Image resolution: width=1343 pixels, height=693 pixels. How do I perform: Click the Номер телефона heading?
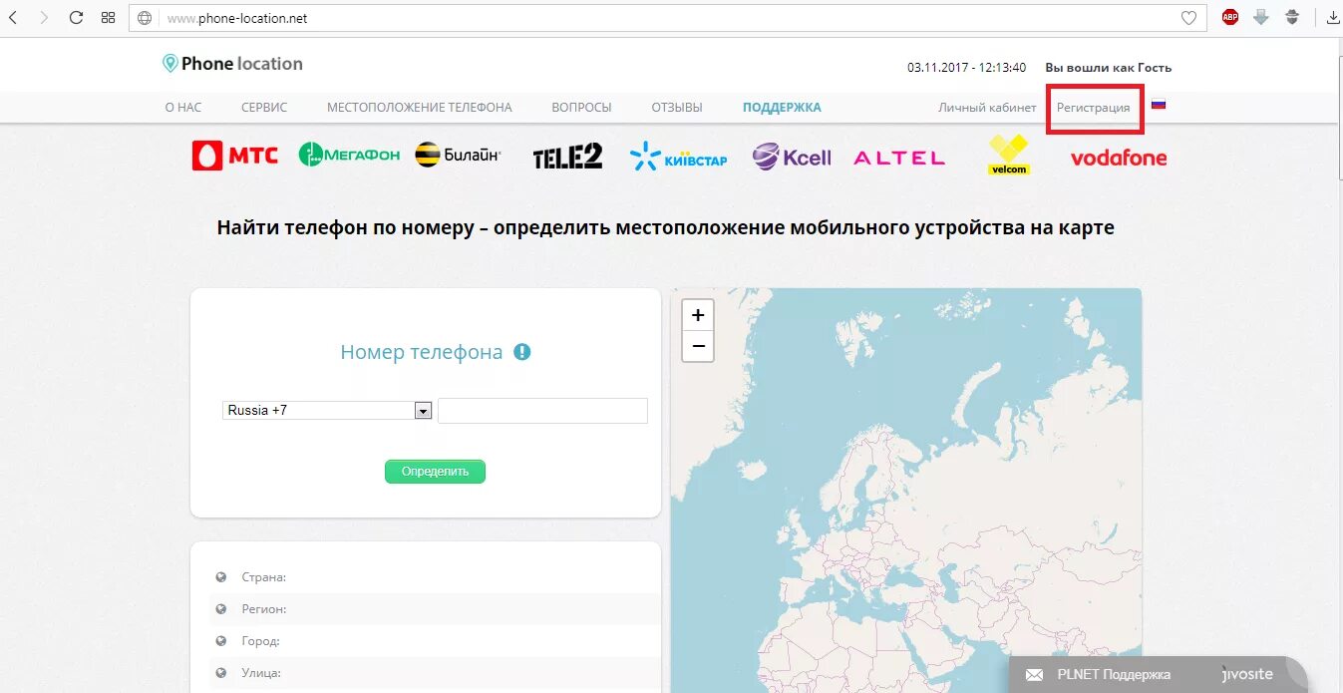pyautogui.click(x=422, y=352)
